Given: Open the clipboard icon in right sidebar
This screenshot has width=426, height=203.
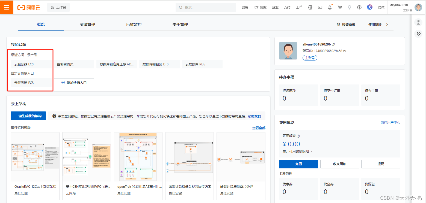Looking at the screenshot, I should (418, 23).
